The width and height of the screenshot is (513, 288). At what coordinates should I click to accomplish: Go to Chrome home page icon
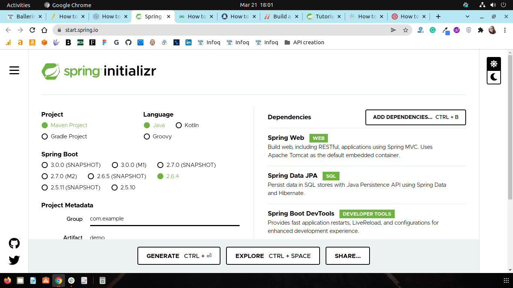[44, 30]
